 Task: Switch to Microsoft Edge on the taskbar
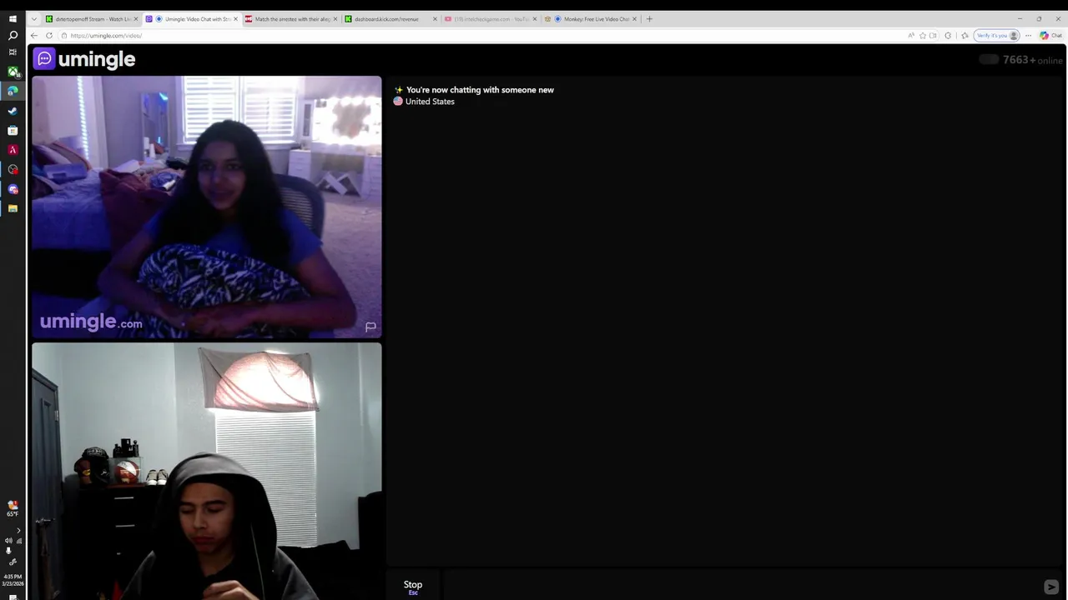coord(13,91)
